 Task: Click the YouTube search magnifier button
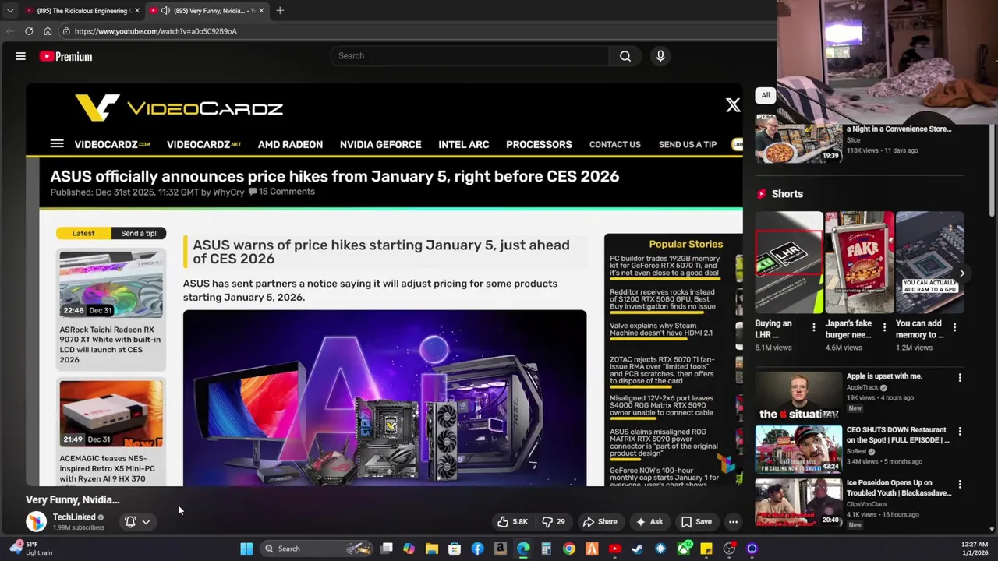click(625, 56)
